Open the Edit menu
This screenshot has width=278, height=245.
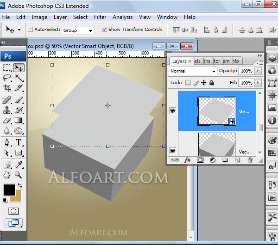(21, 17)
